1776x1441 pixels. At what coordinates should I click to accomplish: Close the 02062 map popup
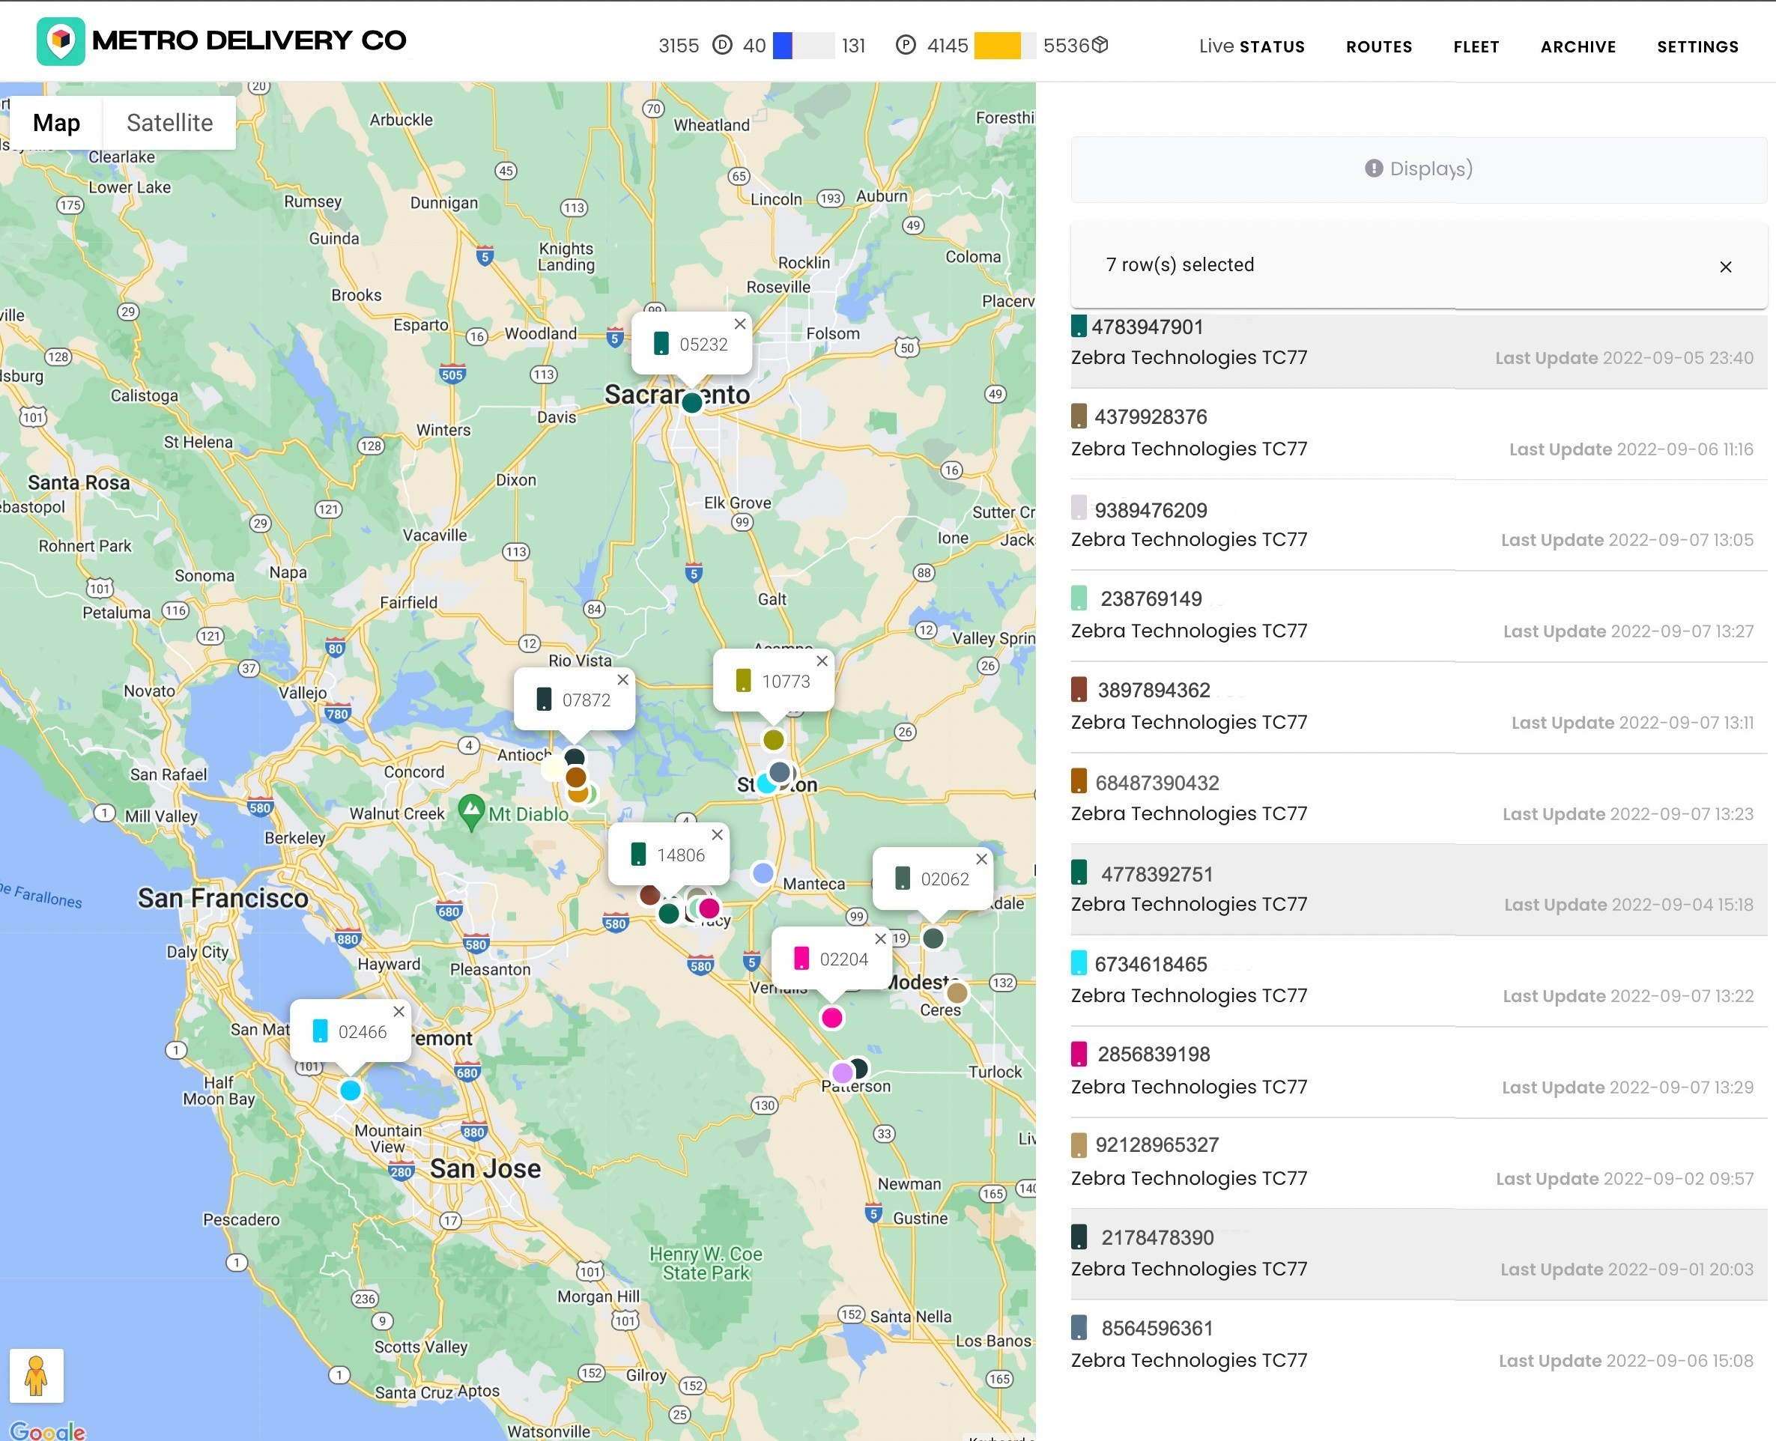tap(981, 859)
